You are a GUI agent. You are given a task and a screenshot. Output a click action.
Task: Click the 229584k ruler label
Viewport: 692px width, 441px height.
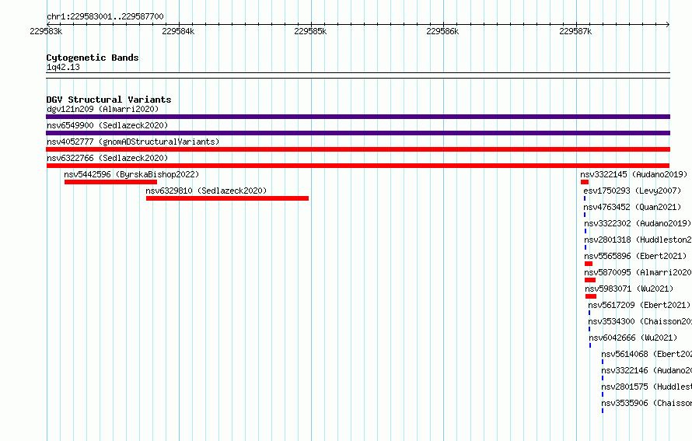point(178,31)
